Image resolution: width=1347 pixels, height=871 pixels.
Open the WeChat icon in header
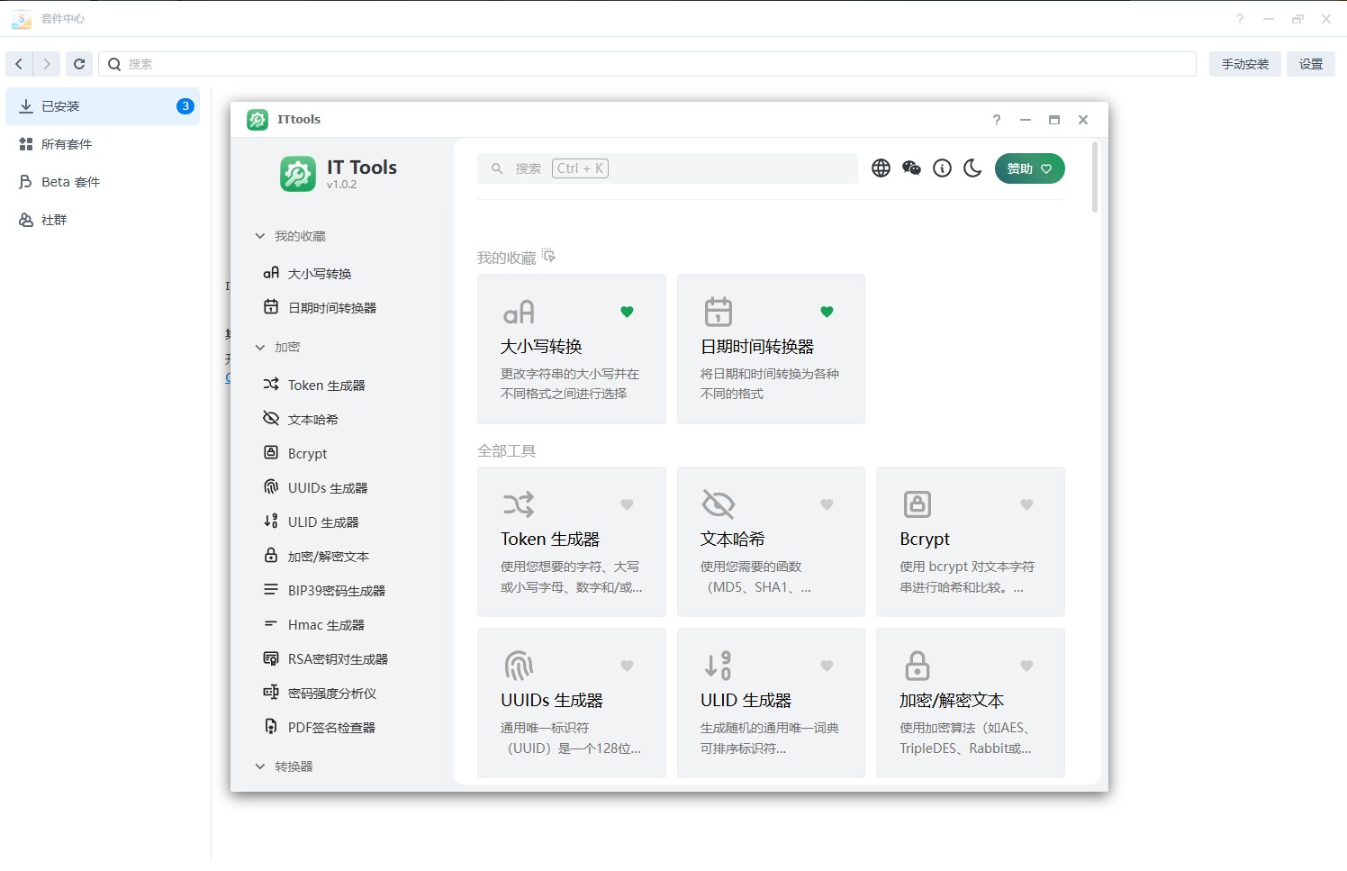[x=911, y=168]
